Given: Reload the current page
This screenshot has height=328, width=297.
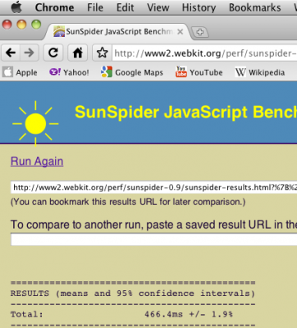Looking at the screenshot, I should pyautogui.click(x=53, y=52).
